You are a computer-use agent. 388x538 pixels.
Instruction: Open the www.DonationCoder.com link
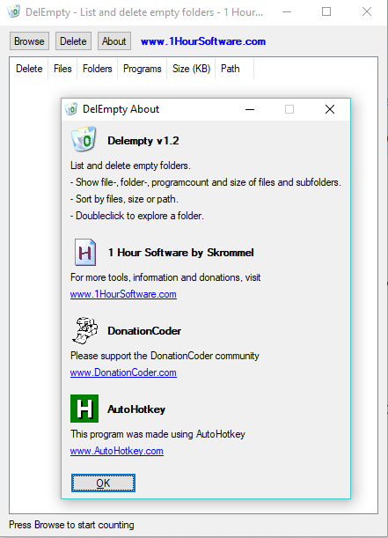click(x=123, y=372)
